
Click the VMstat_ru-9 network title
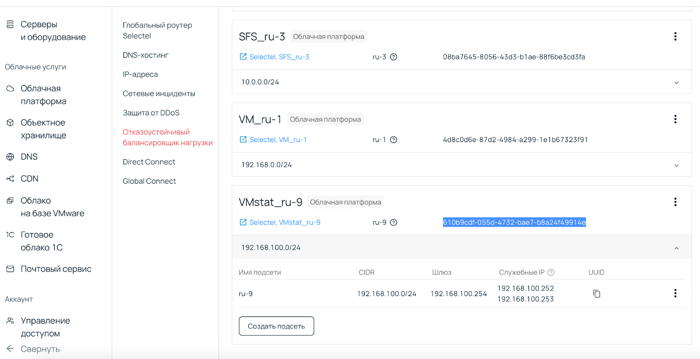pos(270,202)
